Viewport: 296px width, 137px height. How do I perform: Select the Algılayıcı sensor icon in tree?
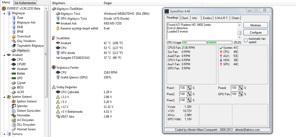(x=14, y=50)
